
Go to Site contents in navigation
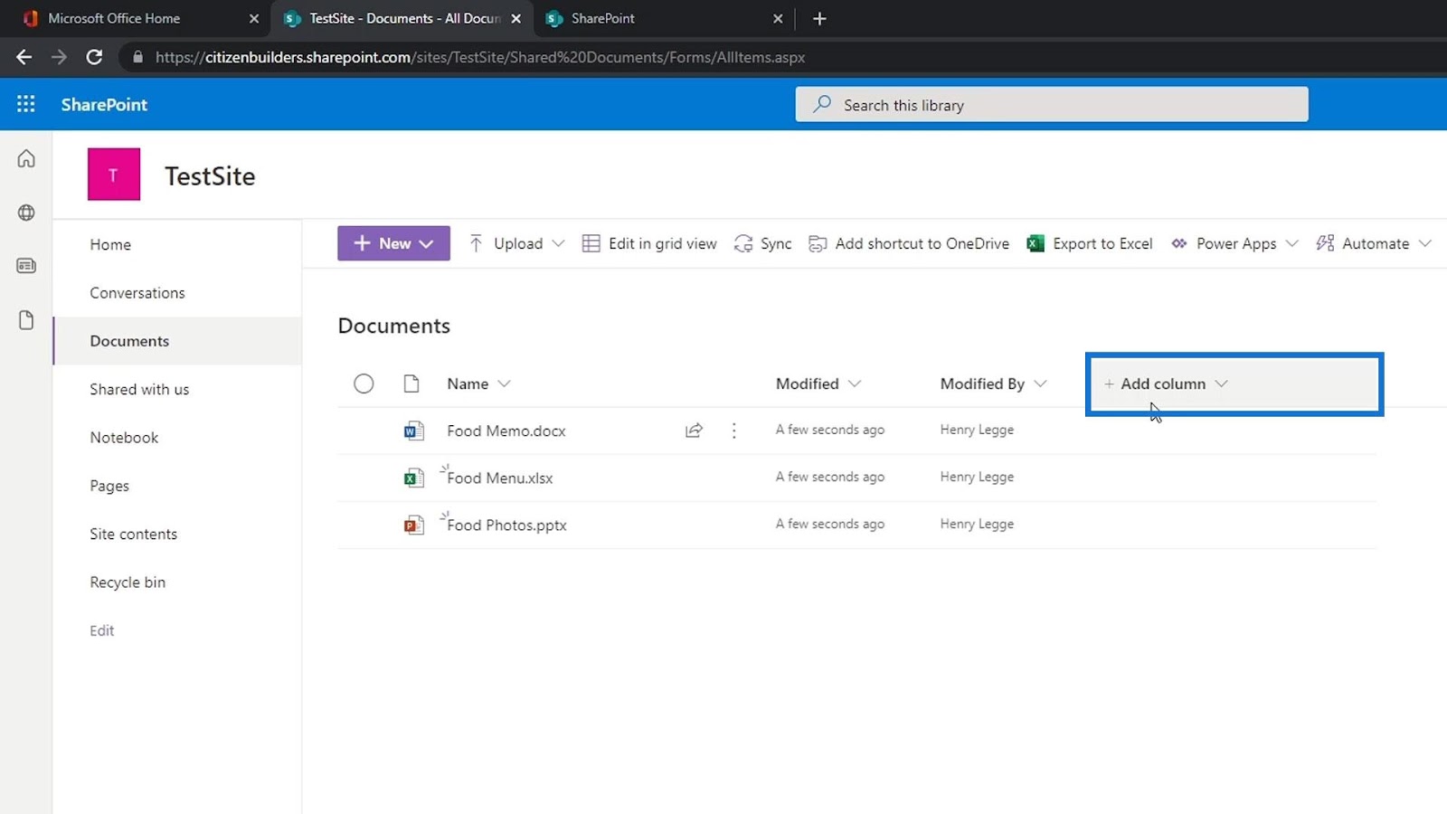coord(133,534)
